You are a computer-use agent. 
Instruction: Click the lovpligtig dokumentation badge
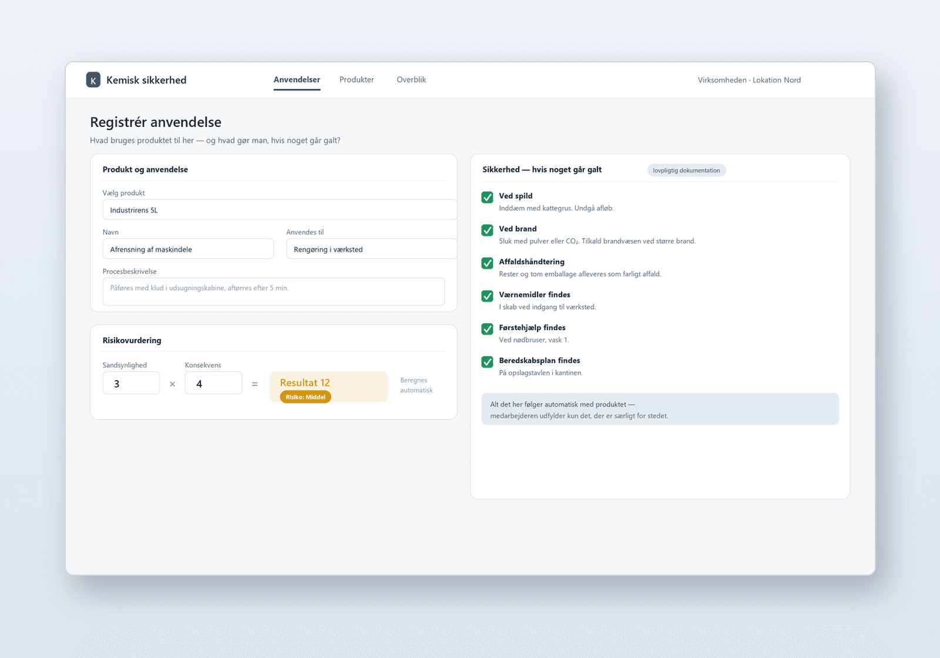[x=686, y=170]
